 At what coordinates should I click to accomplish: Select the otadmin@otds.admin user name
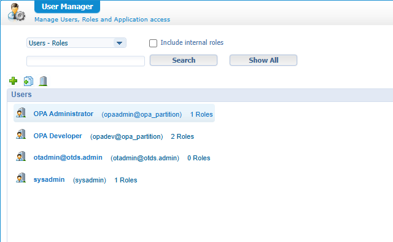68,157
